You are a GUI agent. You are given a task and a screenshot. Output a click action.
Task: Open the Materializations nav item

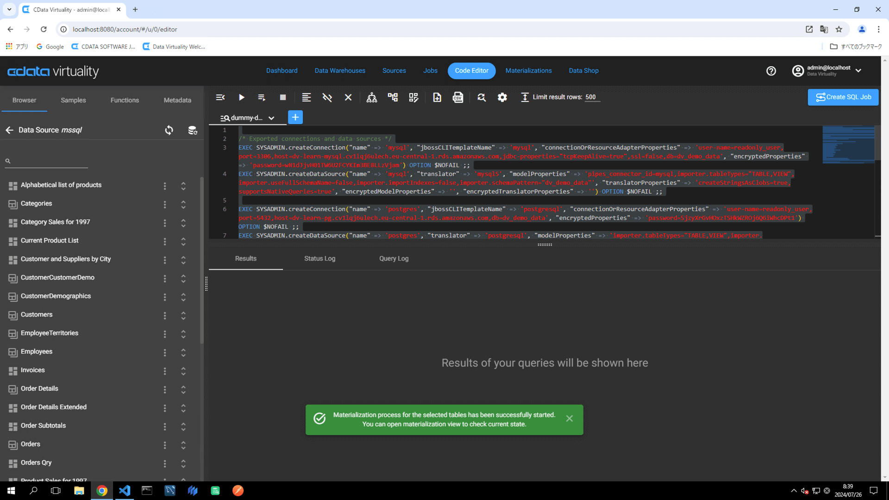(528, 71)
